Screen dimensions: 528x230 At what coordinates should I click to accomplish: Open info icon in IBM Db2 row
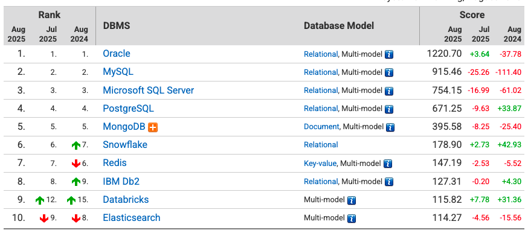[389, 182]
